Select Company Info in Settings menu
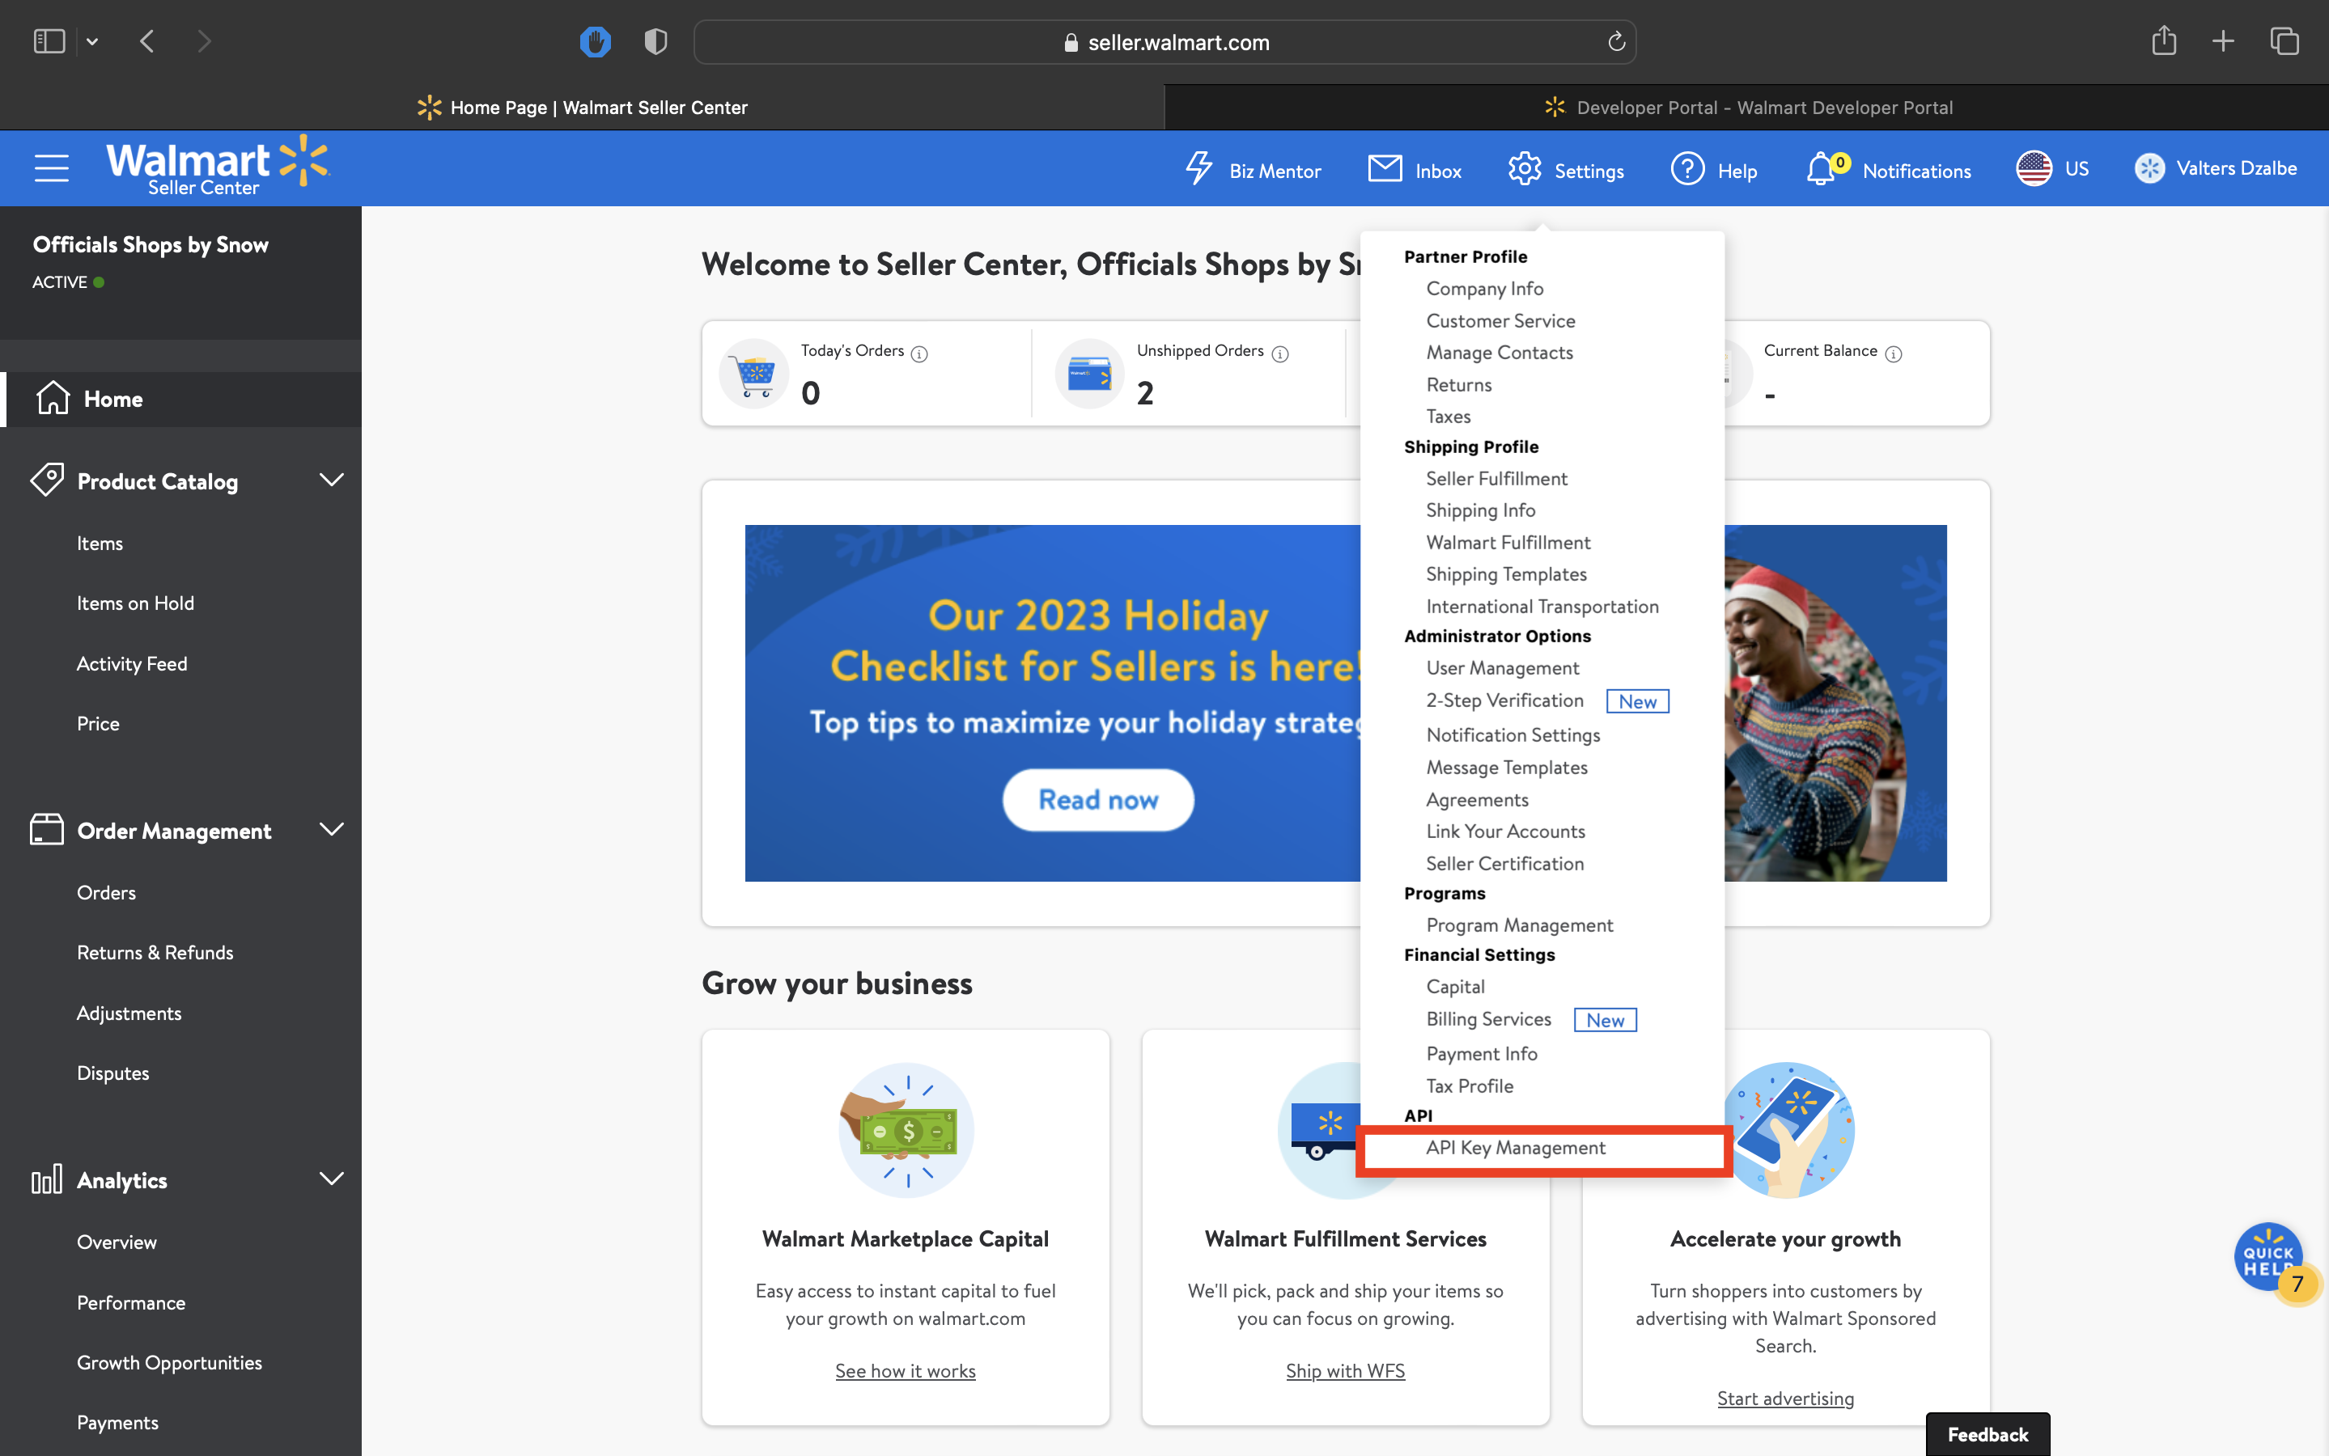 [1484, 288]
